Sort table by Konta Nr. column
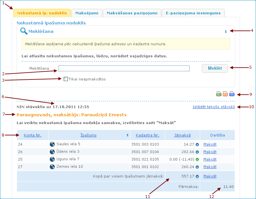Viewport: 256px width, 199px height. 32,135
